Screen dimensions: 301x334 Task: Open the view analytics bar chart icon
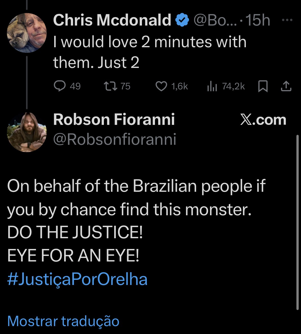pyautogui.click(x=212, y=86)
